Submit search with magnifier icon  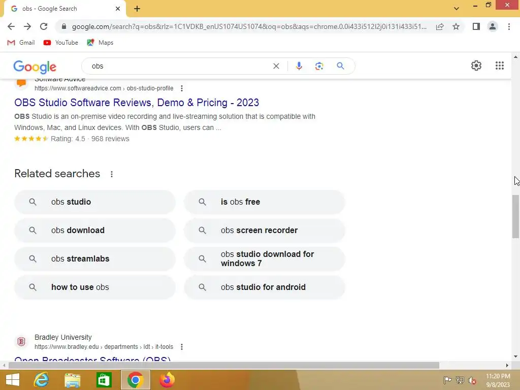340,66
